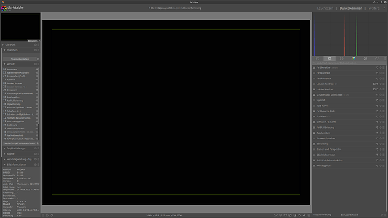Screen dimensions: 388x218
Task: Focus the module search field
Action: (x=349, y=63)
